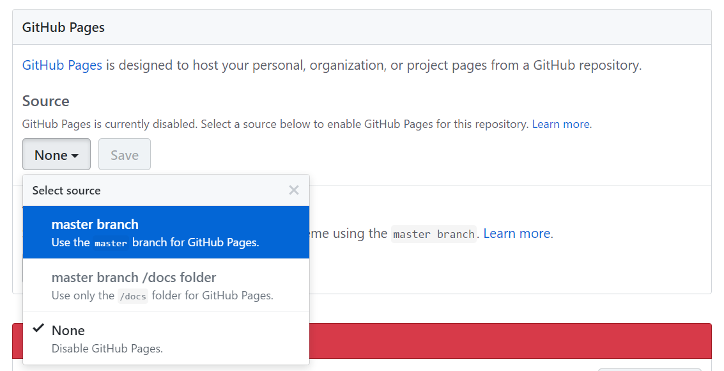This screenshot has height=371, width=724.
Task: Click the red banner below the panel
Action: pos(510,340)
